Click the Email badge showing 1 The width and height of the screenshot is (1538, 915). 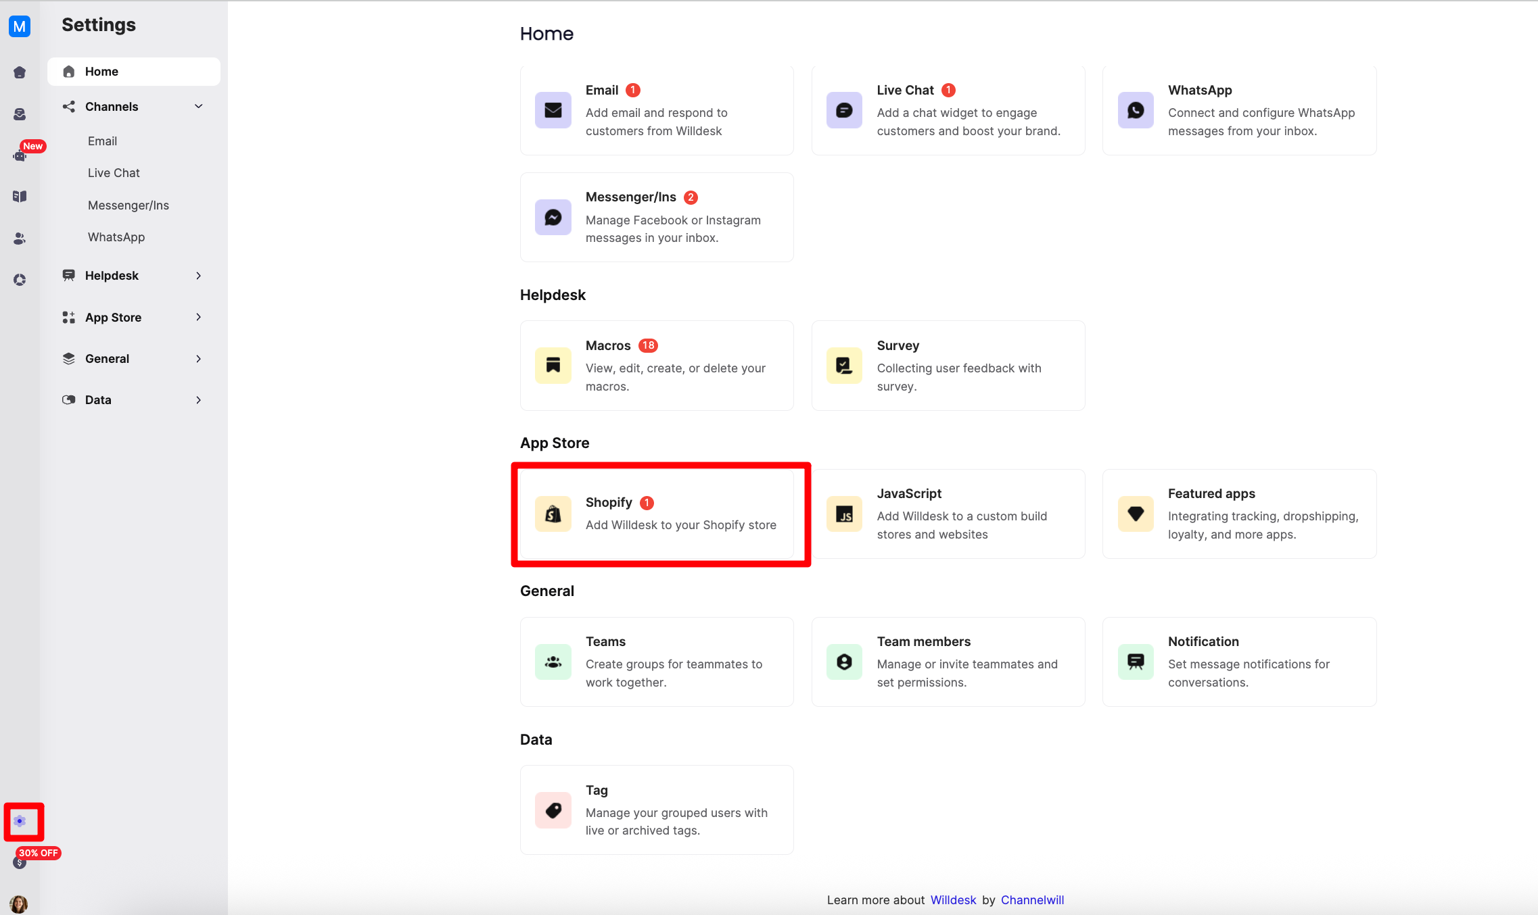633,91
